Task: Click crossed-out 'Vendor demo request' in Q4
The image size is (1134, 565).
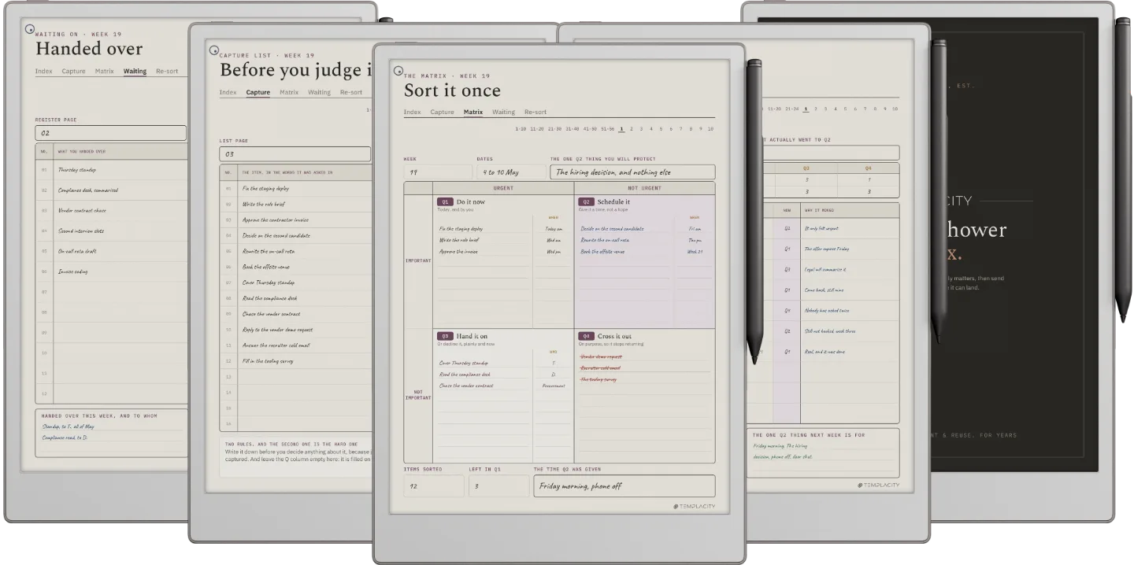Action: [x=601, y=356]
